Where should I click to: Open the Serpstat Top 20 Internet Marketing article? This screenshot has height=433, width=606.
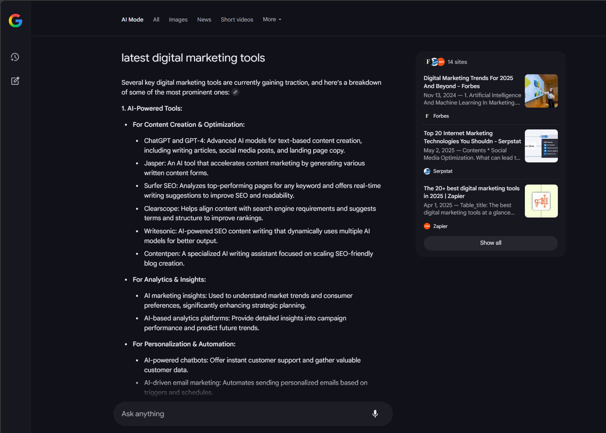click(x=472, y=137)
